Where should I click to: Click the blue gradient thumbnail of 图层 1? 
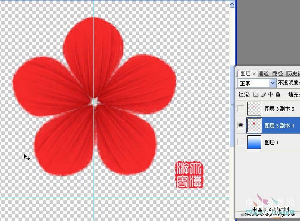(254, 142)
